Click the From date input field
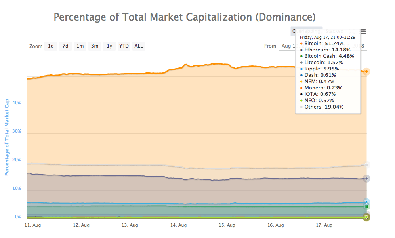395x238 pixels. point(287,46)
